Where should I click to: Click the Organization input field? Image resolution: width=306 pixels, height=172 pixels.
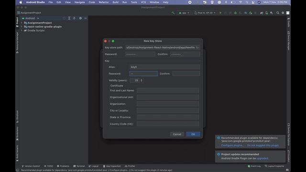point(168,104)
